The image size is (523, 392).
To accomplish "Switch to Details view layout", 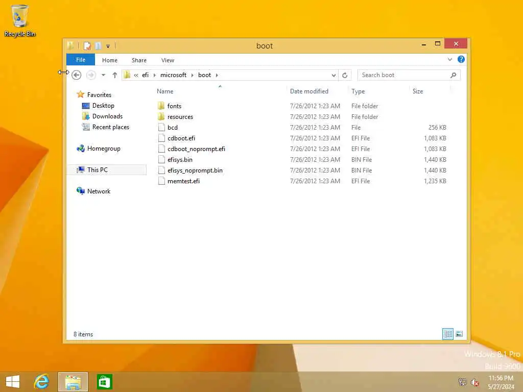I will coord(447,334).
